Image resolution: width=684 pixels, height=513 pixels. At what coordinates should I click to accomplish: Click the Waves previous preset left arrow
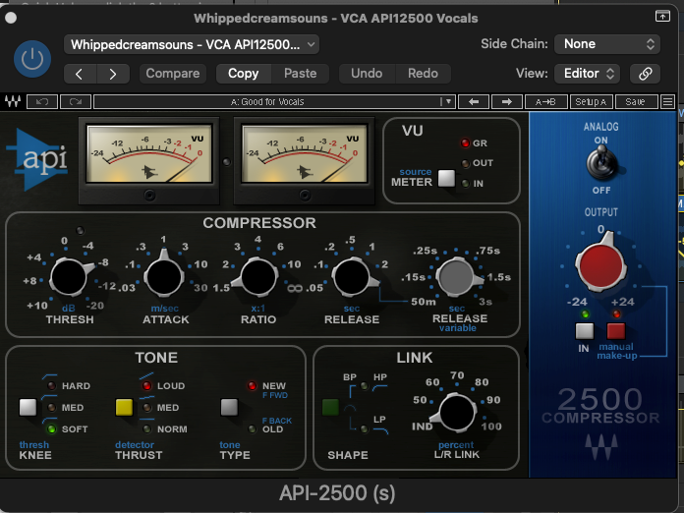coord(474,101)
